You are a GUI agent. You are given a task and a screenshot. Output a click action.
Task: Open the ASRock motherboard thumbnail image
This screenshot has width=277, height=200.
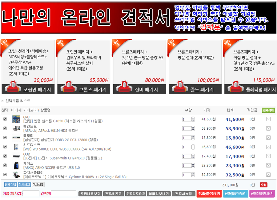16,128
